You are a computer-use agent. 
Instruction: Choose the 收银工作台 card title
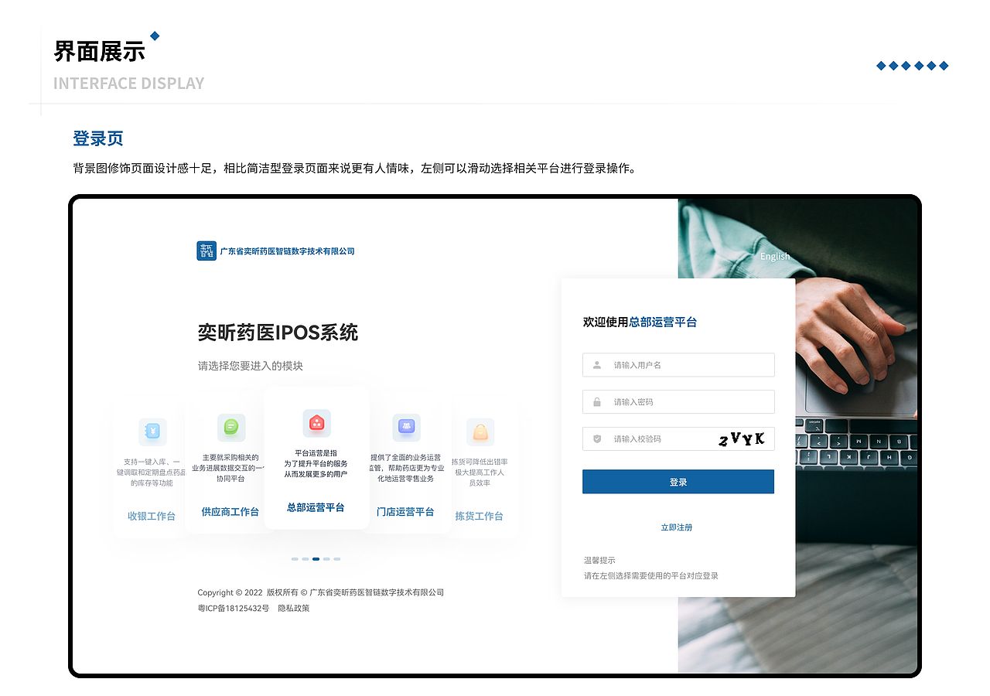click(x=152, y=516)
